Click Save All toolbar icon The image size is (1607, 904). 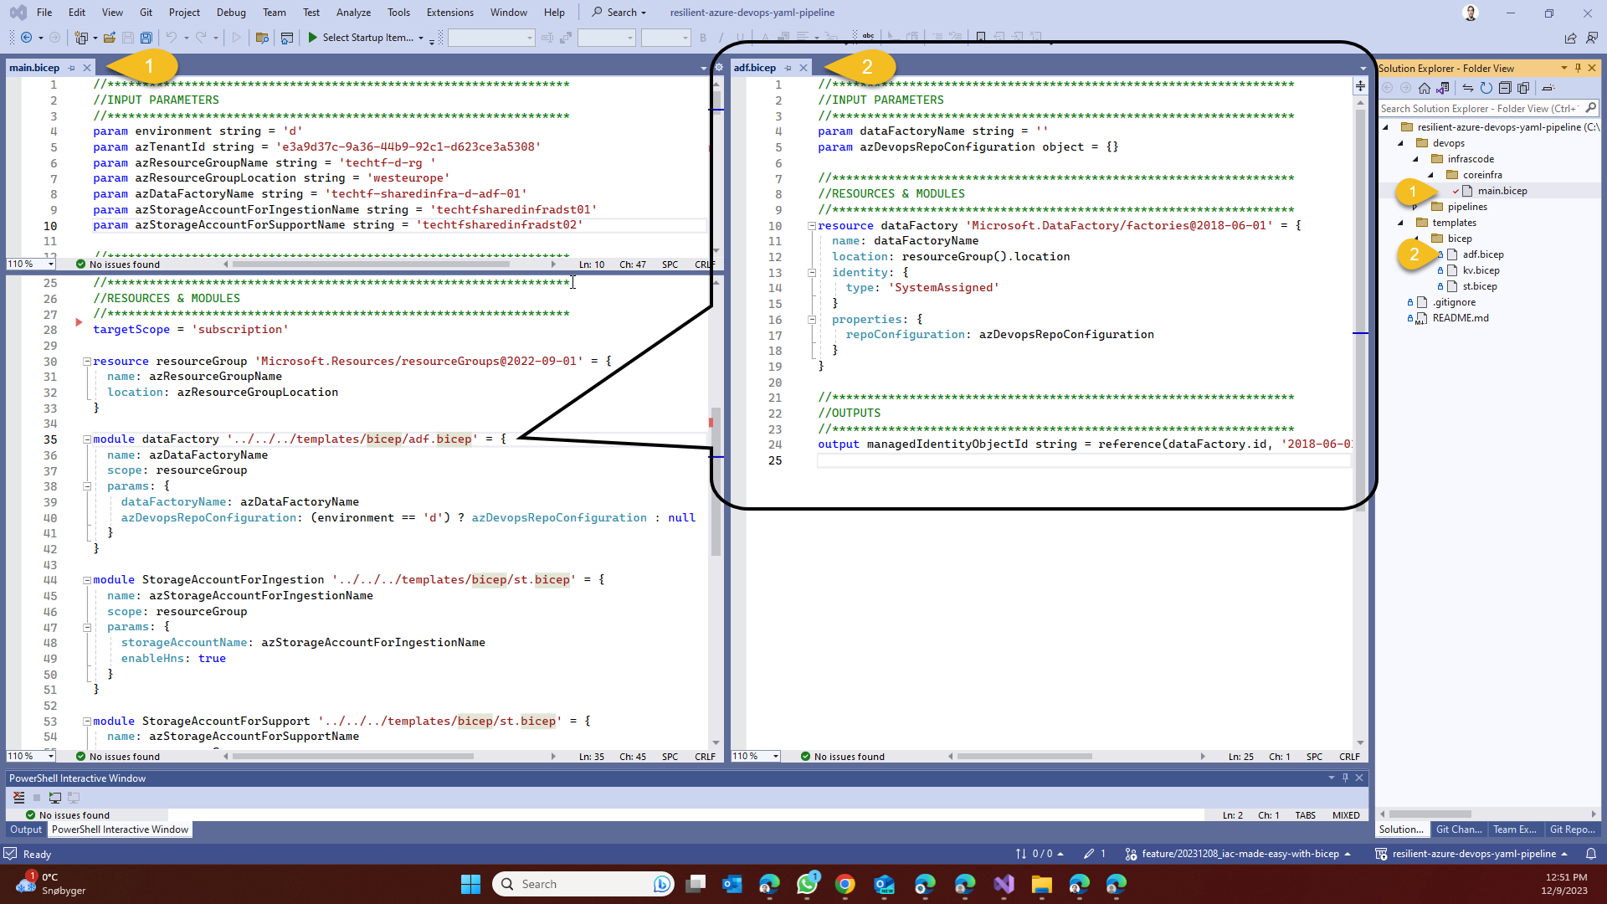coord(146,38)
